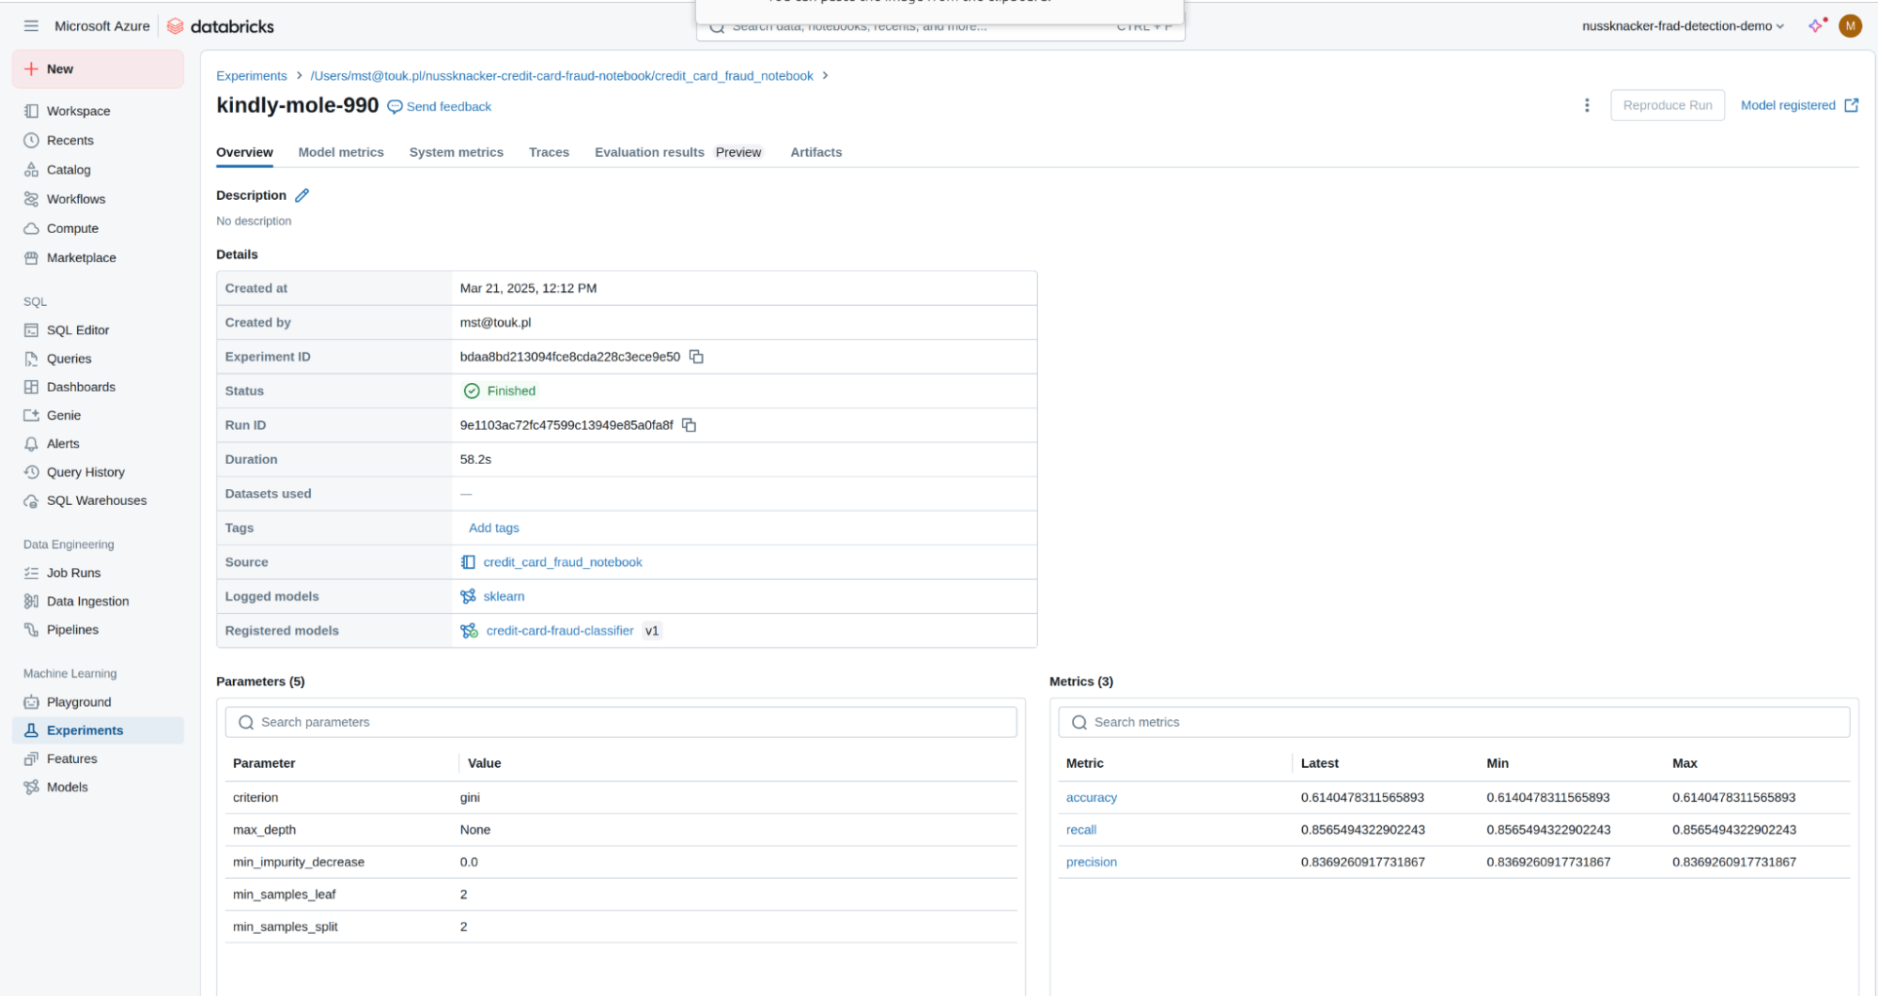The height and width of the screenshot is (996, 1878).
Task: Switch to the Model metrics tab
Action: 341,152
